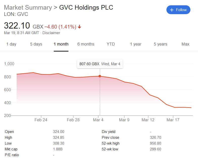Select the 1 day range tab
Viewport: 198px width, 159px height.
11,44
